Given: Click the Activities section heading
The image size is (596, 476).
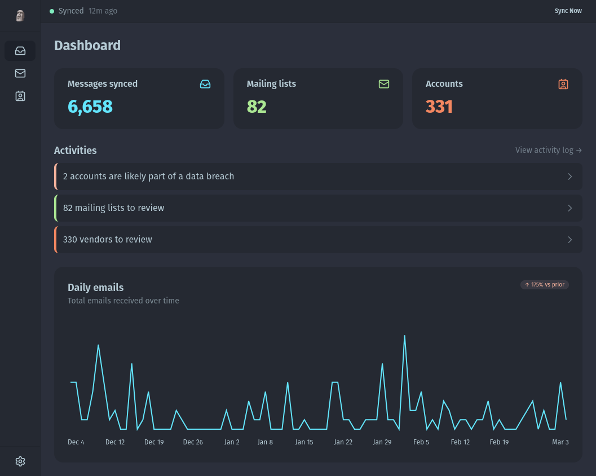Looking at the screenshot, I should 75,150.
